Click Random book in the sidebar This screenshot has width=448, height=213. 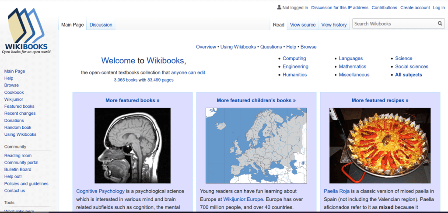tap(17, 127)
